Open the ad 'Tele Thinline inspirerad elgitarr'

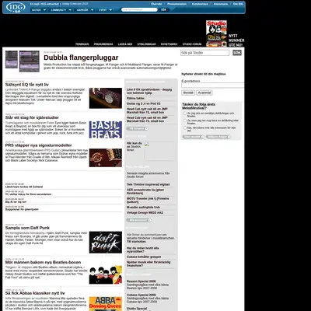click(149, 184)
